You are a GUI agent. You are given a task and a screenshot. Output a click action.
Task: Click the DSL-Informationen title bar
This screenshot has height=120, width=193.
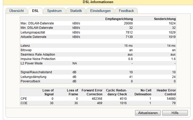pos(98,2)
